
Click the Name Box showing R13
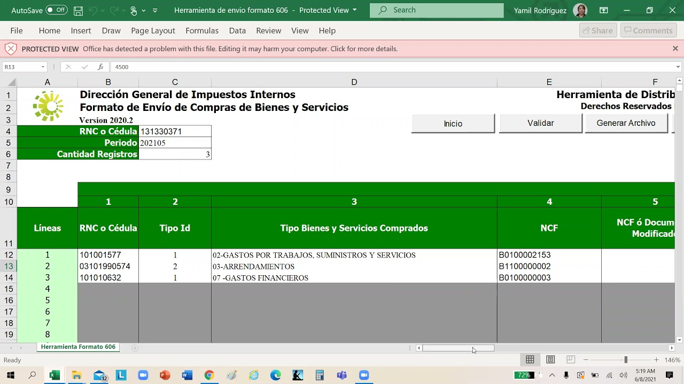tap(20, 67)
